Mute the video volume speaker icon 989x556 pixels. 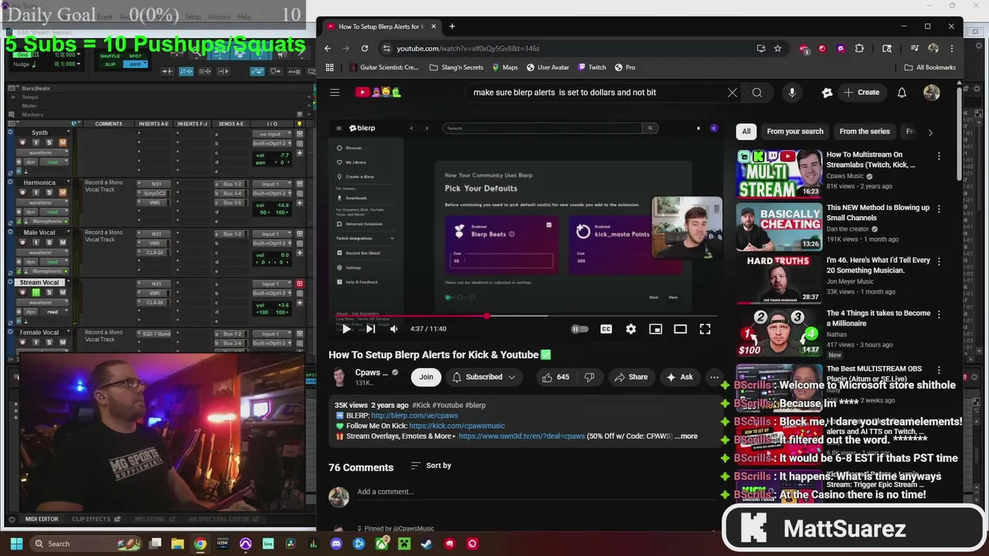(394, 329)
